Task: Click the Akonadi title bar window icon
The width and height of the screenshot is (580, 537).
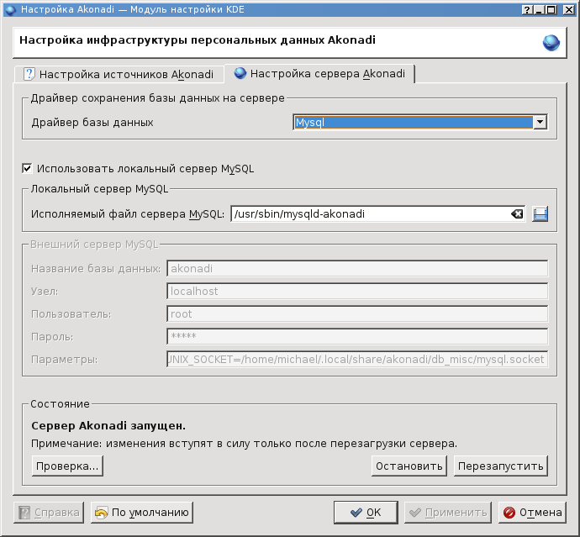Action: point(11,9)
